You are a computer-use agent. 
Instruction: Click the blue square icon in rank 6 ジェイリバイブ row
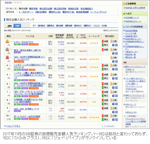tap(116, 88)
